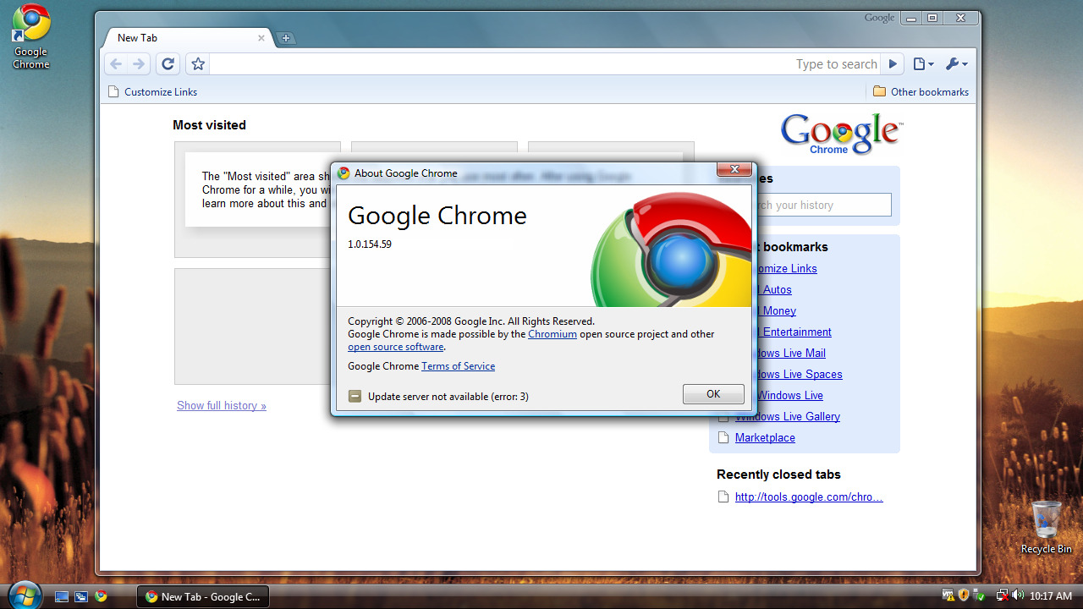The width and height of the screenshot is (1083, 609).
Task: Open the Google Chrome desktop shortcut
Action: 31,37
